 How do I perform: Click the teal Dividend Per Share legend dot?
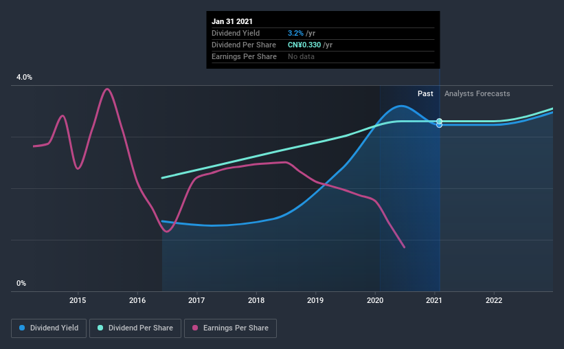click(100, 328)
